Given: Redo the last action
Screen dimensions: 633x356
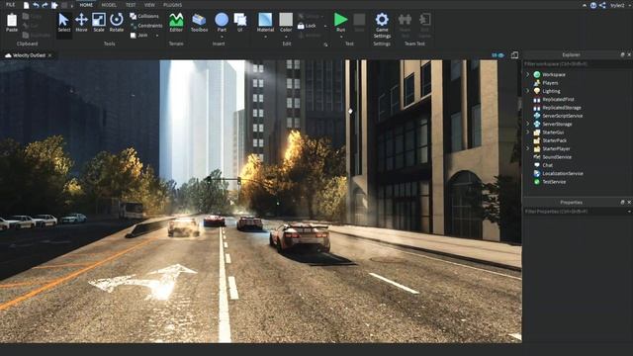Looking at the screenshot, I should (x=45, y=5).
